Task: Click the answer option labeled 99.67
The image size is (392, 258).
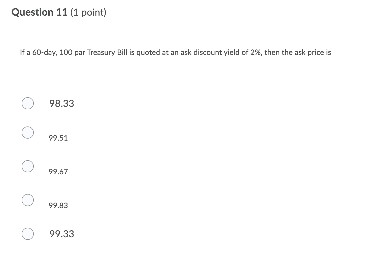Action: point(58,172)
